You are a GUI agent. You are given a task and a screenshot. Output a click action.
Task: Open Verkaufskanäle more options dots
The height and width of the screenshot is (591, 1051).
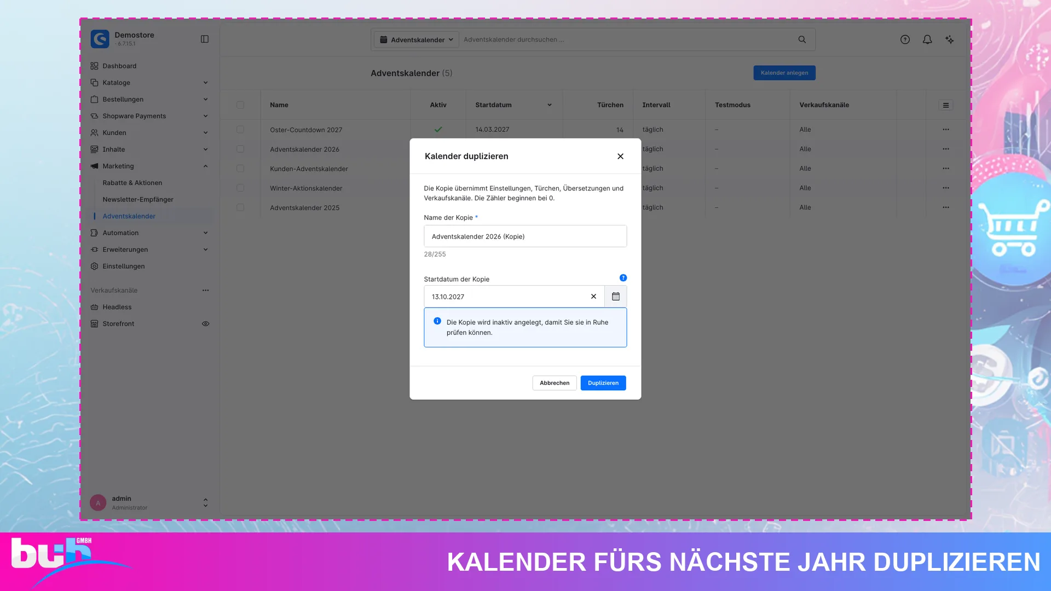click(x=205, y=291)
